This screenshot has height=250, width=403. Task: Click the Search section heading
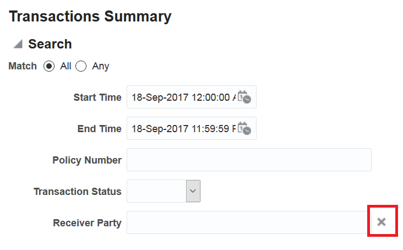(x=50, y=44)
